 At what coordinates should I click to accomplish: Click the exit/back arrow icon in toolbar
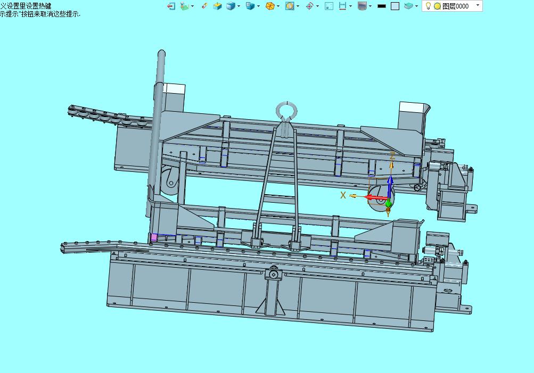[171, 6]
